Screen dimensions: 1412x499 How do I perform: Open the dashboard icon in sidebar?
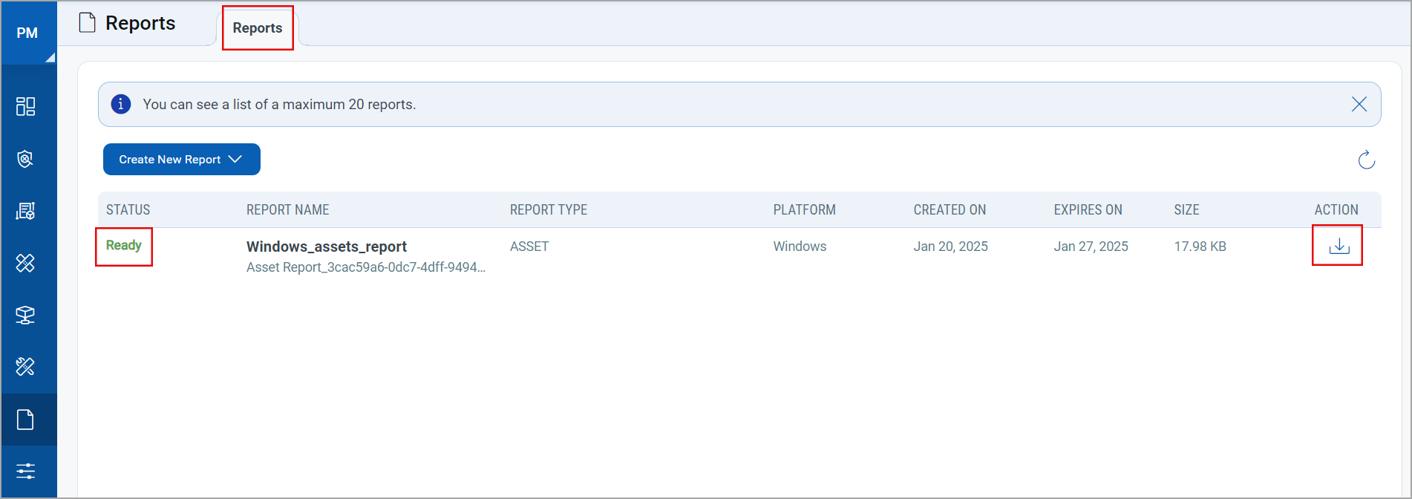pyautogui.click(x=26, y=106)
